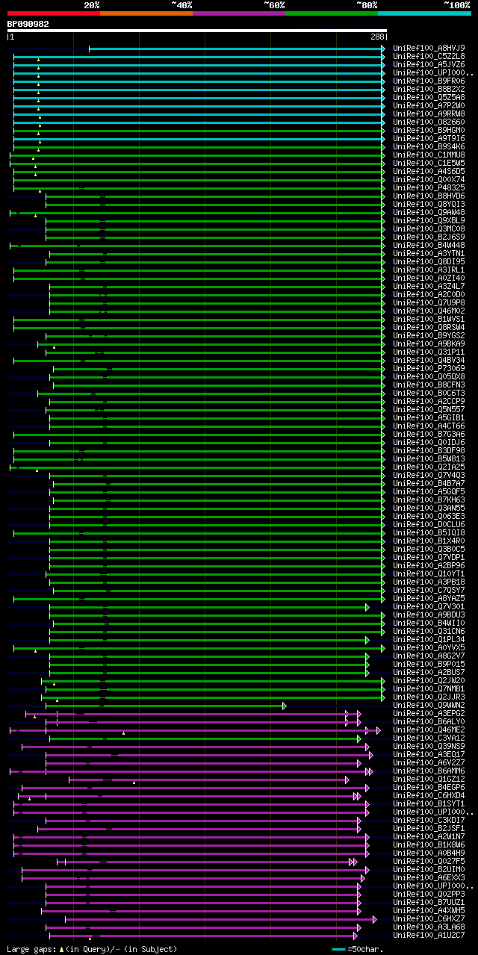
Task: Open hit UniRef100_Q5Z5H8
Action: (429, 98)
